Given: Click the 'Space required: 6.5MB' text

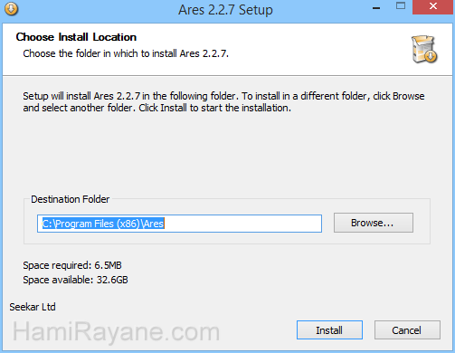Looking at the screenshot, I should tap(72, 265).
